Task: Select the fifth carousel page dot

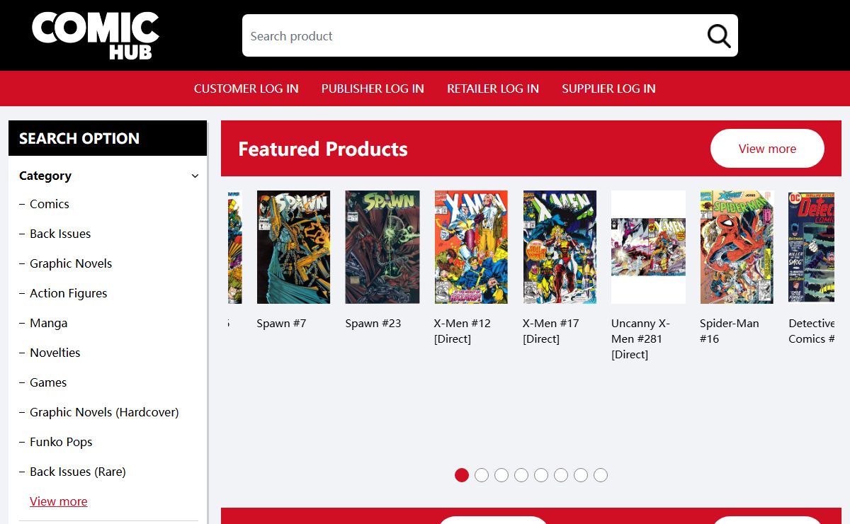Action: pos(541,475)
